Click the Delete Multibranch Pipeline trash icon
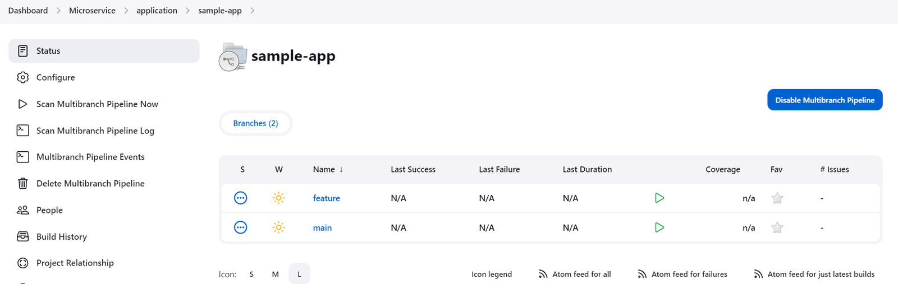 pos(22,183)
